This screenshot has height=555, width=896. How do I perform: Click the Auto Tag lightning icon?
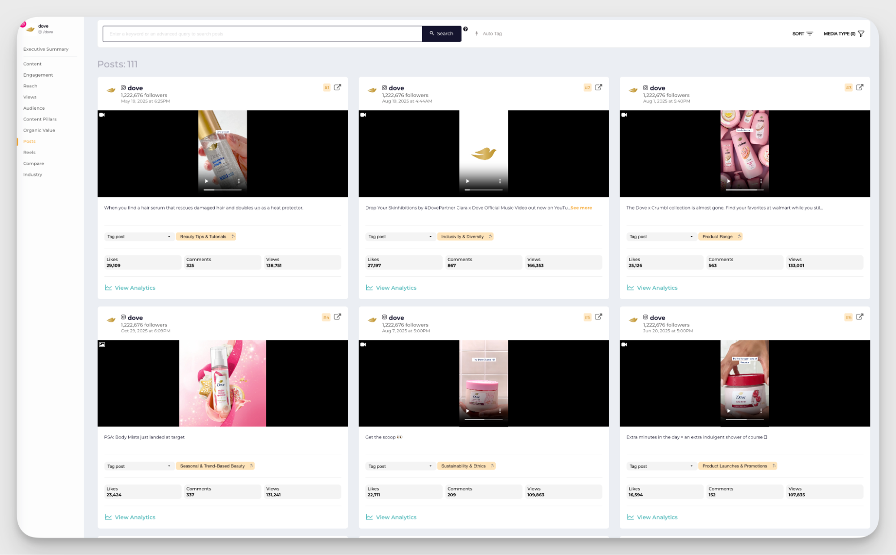[476, 34]
